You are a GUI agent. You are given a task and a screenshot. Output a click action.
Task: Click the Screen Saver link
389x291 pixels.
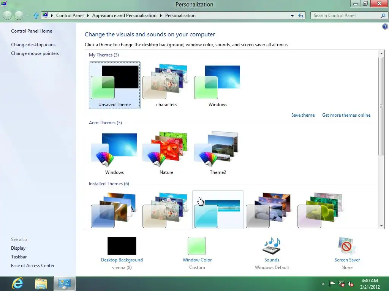pos(347,260)
